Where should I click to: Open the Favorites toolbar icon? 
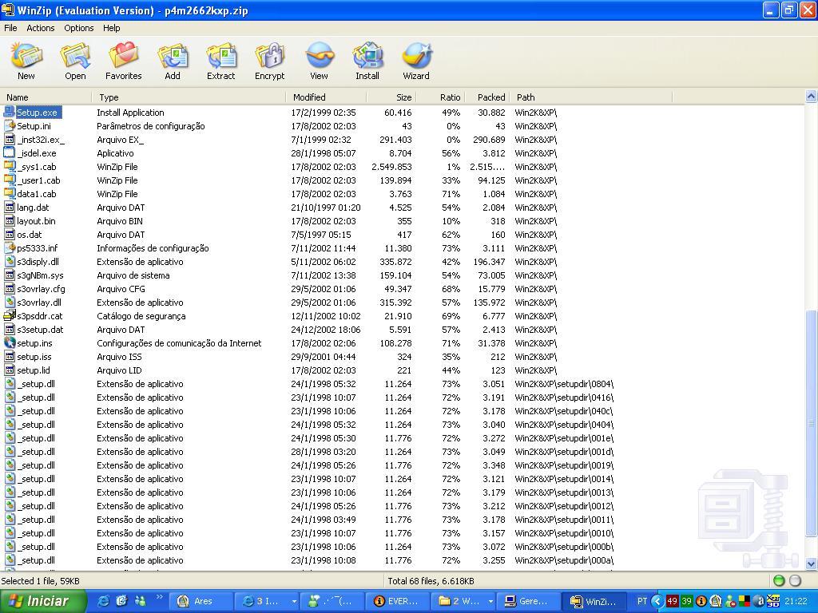pyautogui.click(x=124, y=61)
